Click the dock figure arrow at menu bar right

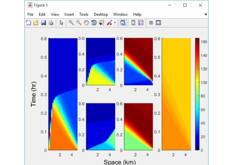click(x=206, y=14)
